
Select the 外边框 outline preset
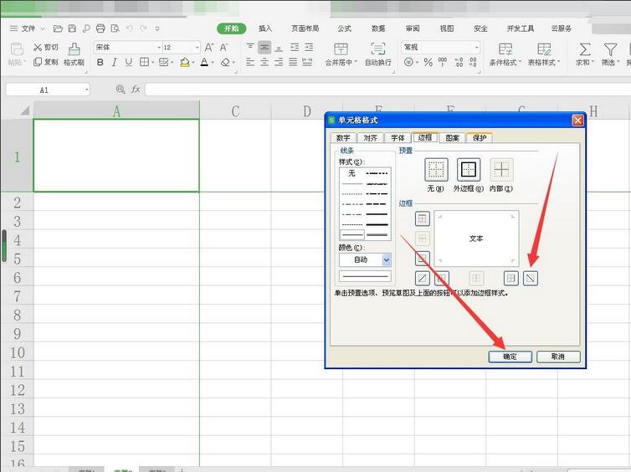[469, 170]
